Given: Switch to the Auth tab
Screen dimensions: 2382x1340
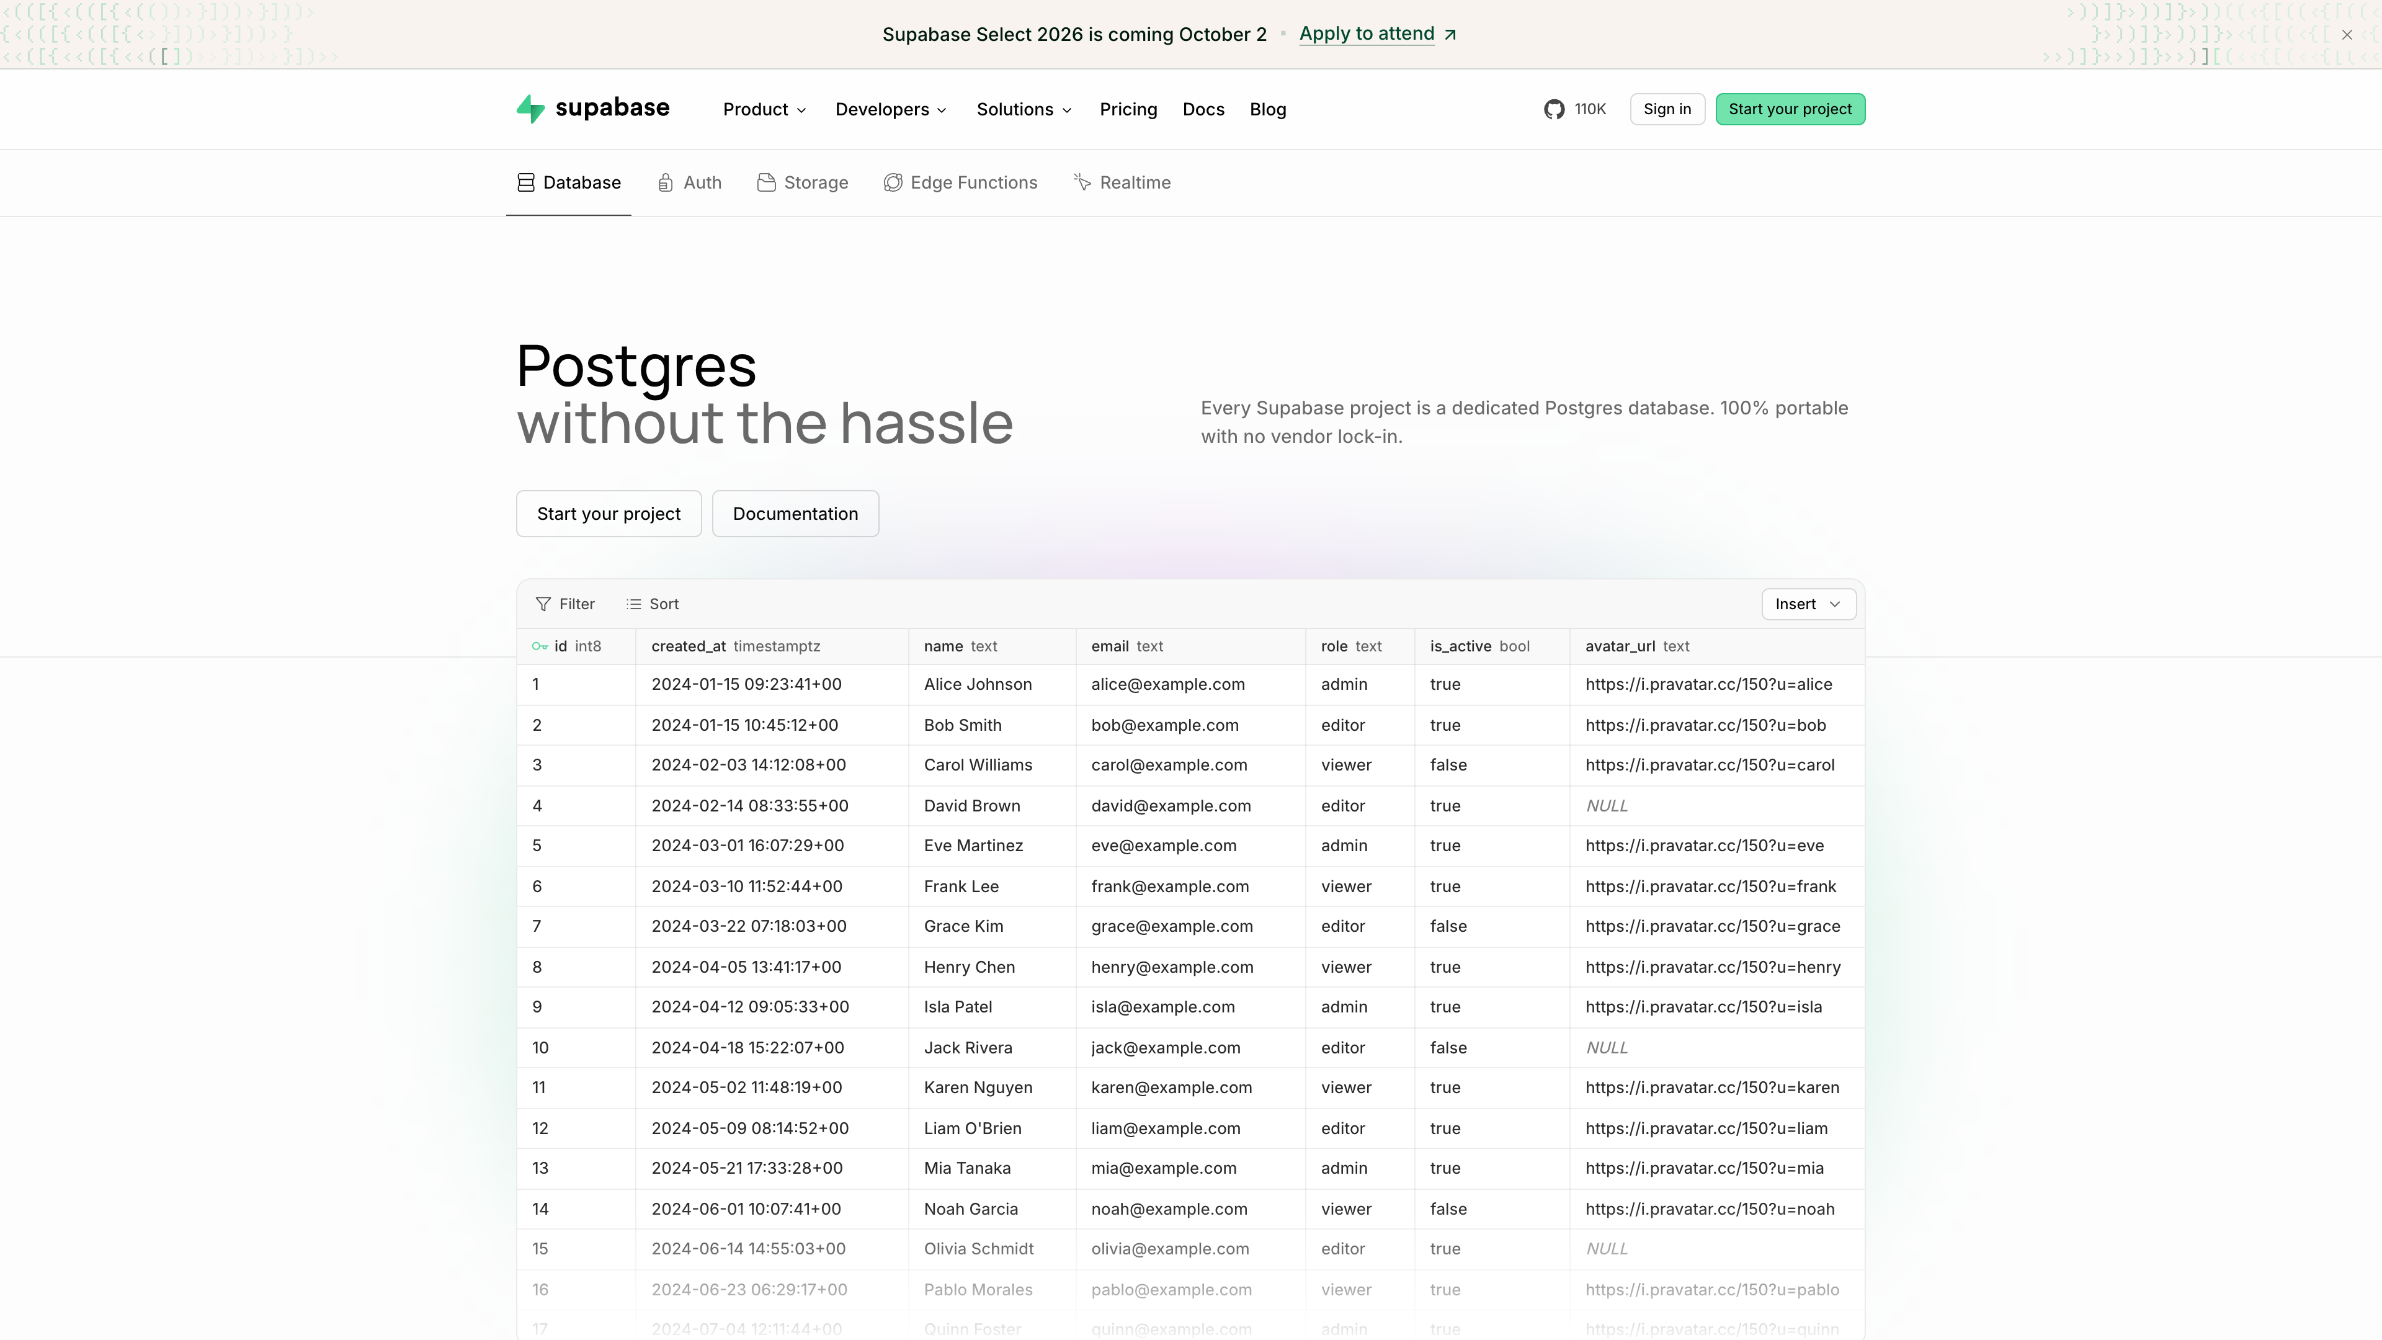Looking at the screenshot, I should tap(690, 182).
